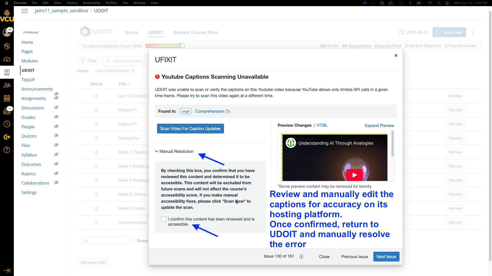Open macOS Control Center icon

pos(447,3)
